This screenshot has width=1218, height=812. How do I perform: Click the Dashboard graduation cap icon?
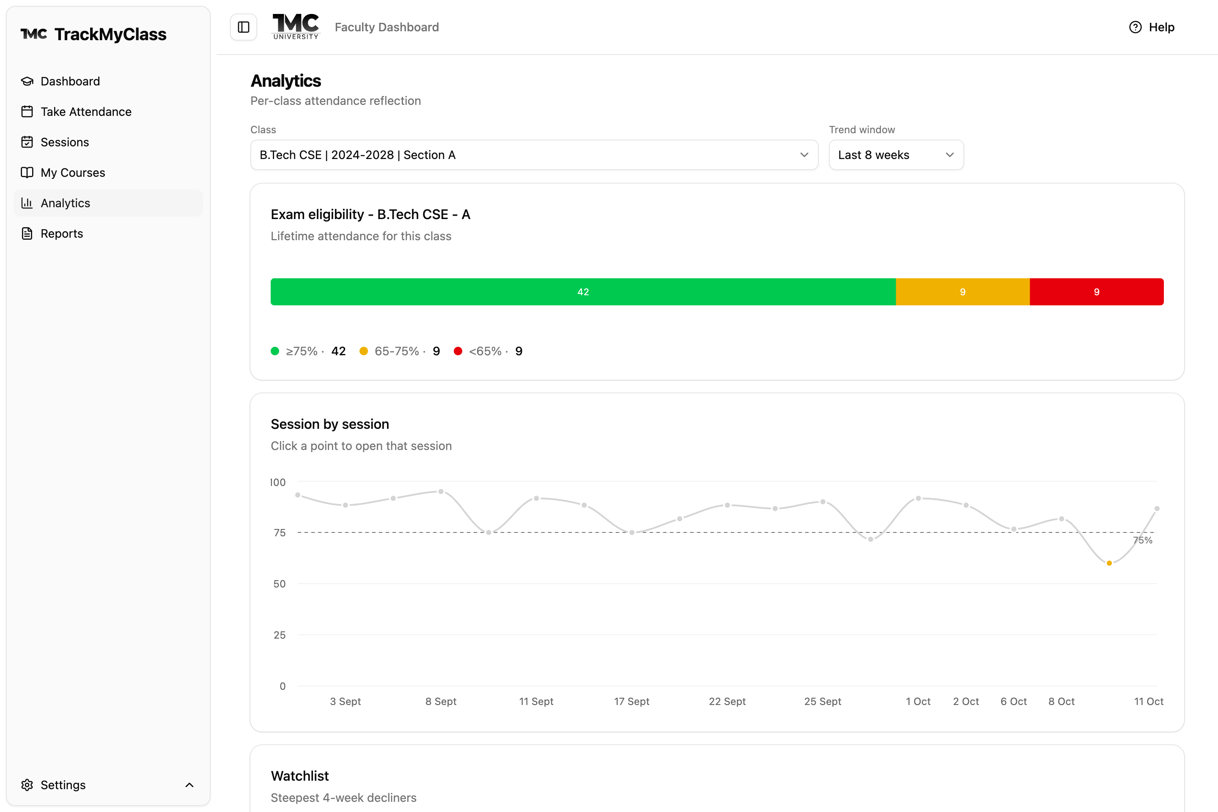(x=27, y=81)
